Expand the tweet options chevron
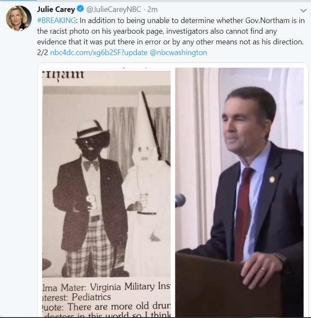 [303, 10]
